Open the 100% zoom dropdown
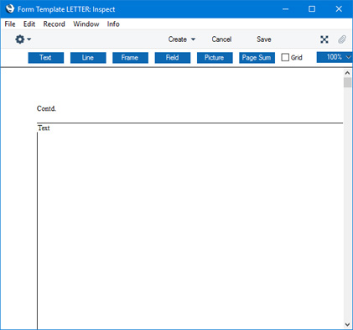Image resolution: width=353 pixels, height=330 pixels. pos(335,57)
